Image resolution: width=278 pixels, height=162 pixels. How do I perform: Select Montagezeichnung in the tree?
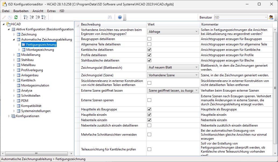40,50
